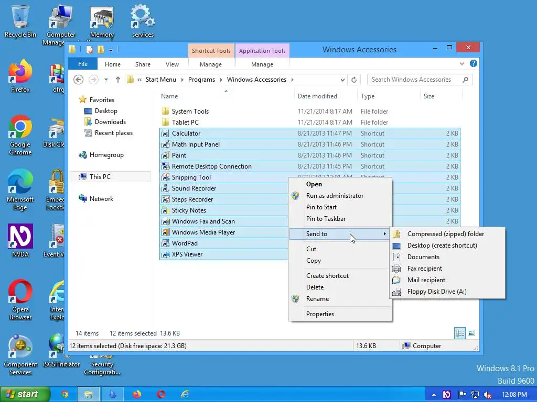The width and height of the screenshot is (537, 402).
Task: Open the Opera Browser desktop shortcut
Action: pyautogui.click(x=20, y=300)
